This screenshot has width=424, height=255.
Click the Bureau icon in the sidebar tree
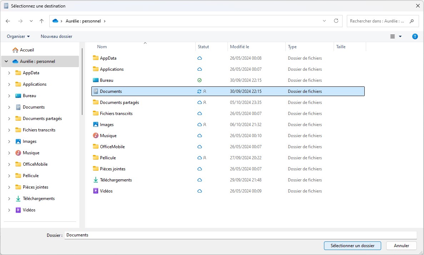pyautogui.click(x=18, y=96)
